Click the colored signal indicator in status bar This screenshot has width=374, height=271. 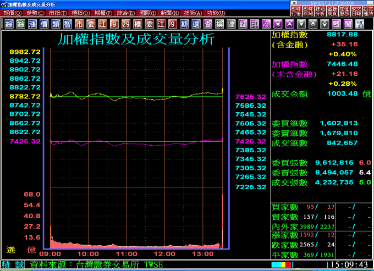[x=281, y=265]
